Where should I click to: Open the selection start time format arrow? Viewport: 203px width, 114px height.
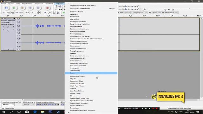coord(59,104)
